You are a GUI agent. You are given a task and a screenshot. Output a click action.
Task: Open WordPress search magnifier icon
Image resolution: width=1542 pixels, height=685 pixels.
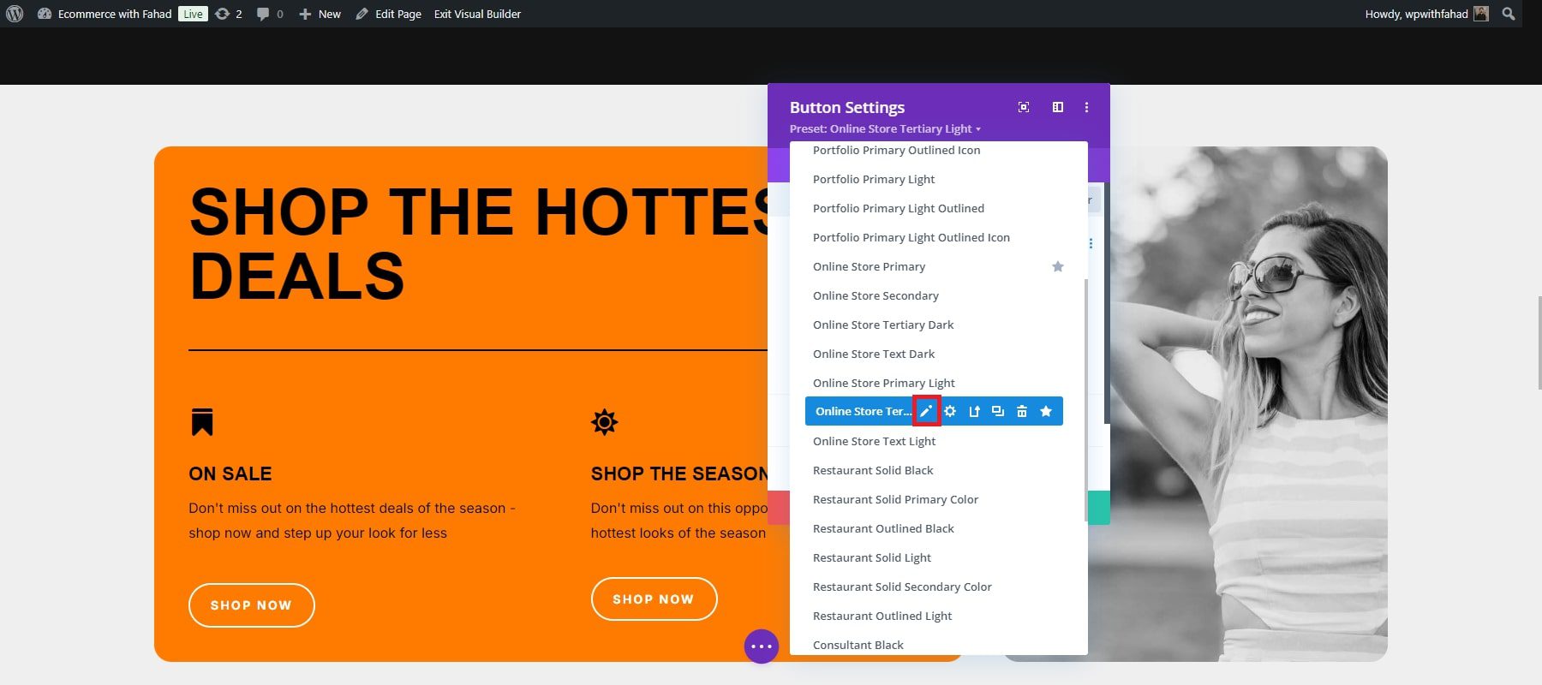point(1509,14)
